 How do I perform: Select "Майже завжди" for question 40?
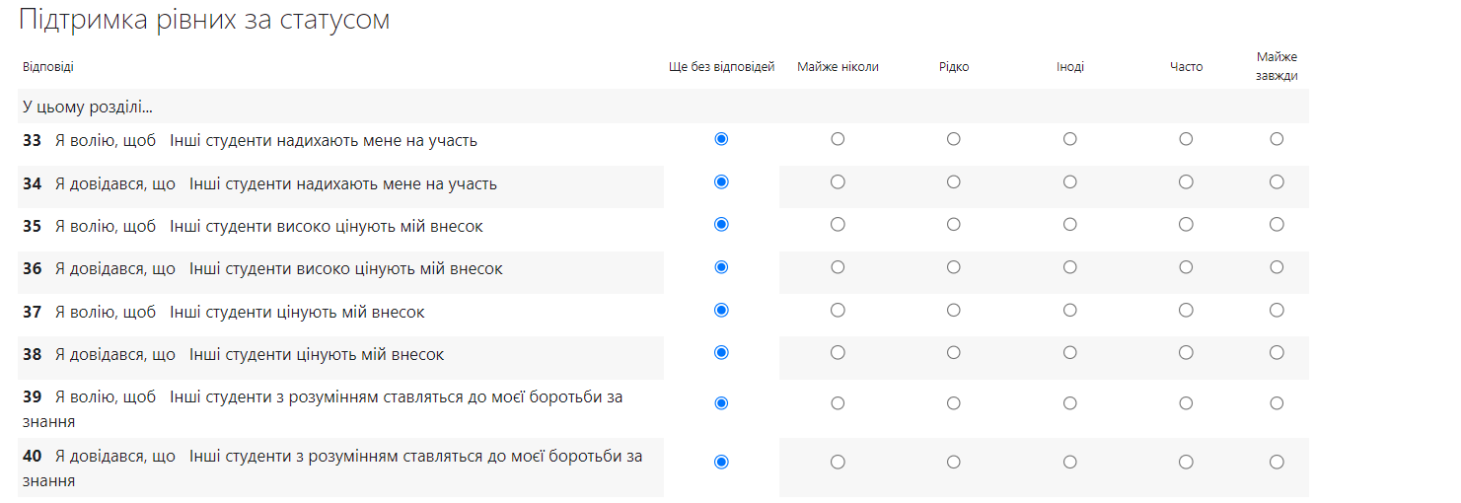click(x=1277, y=462)
